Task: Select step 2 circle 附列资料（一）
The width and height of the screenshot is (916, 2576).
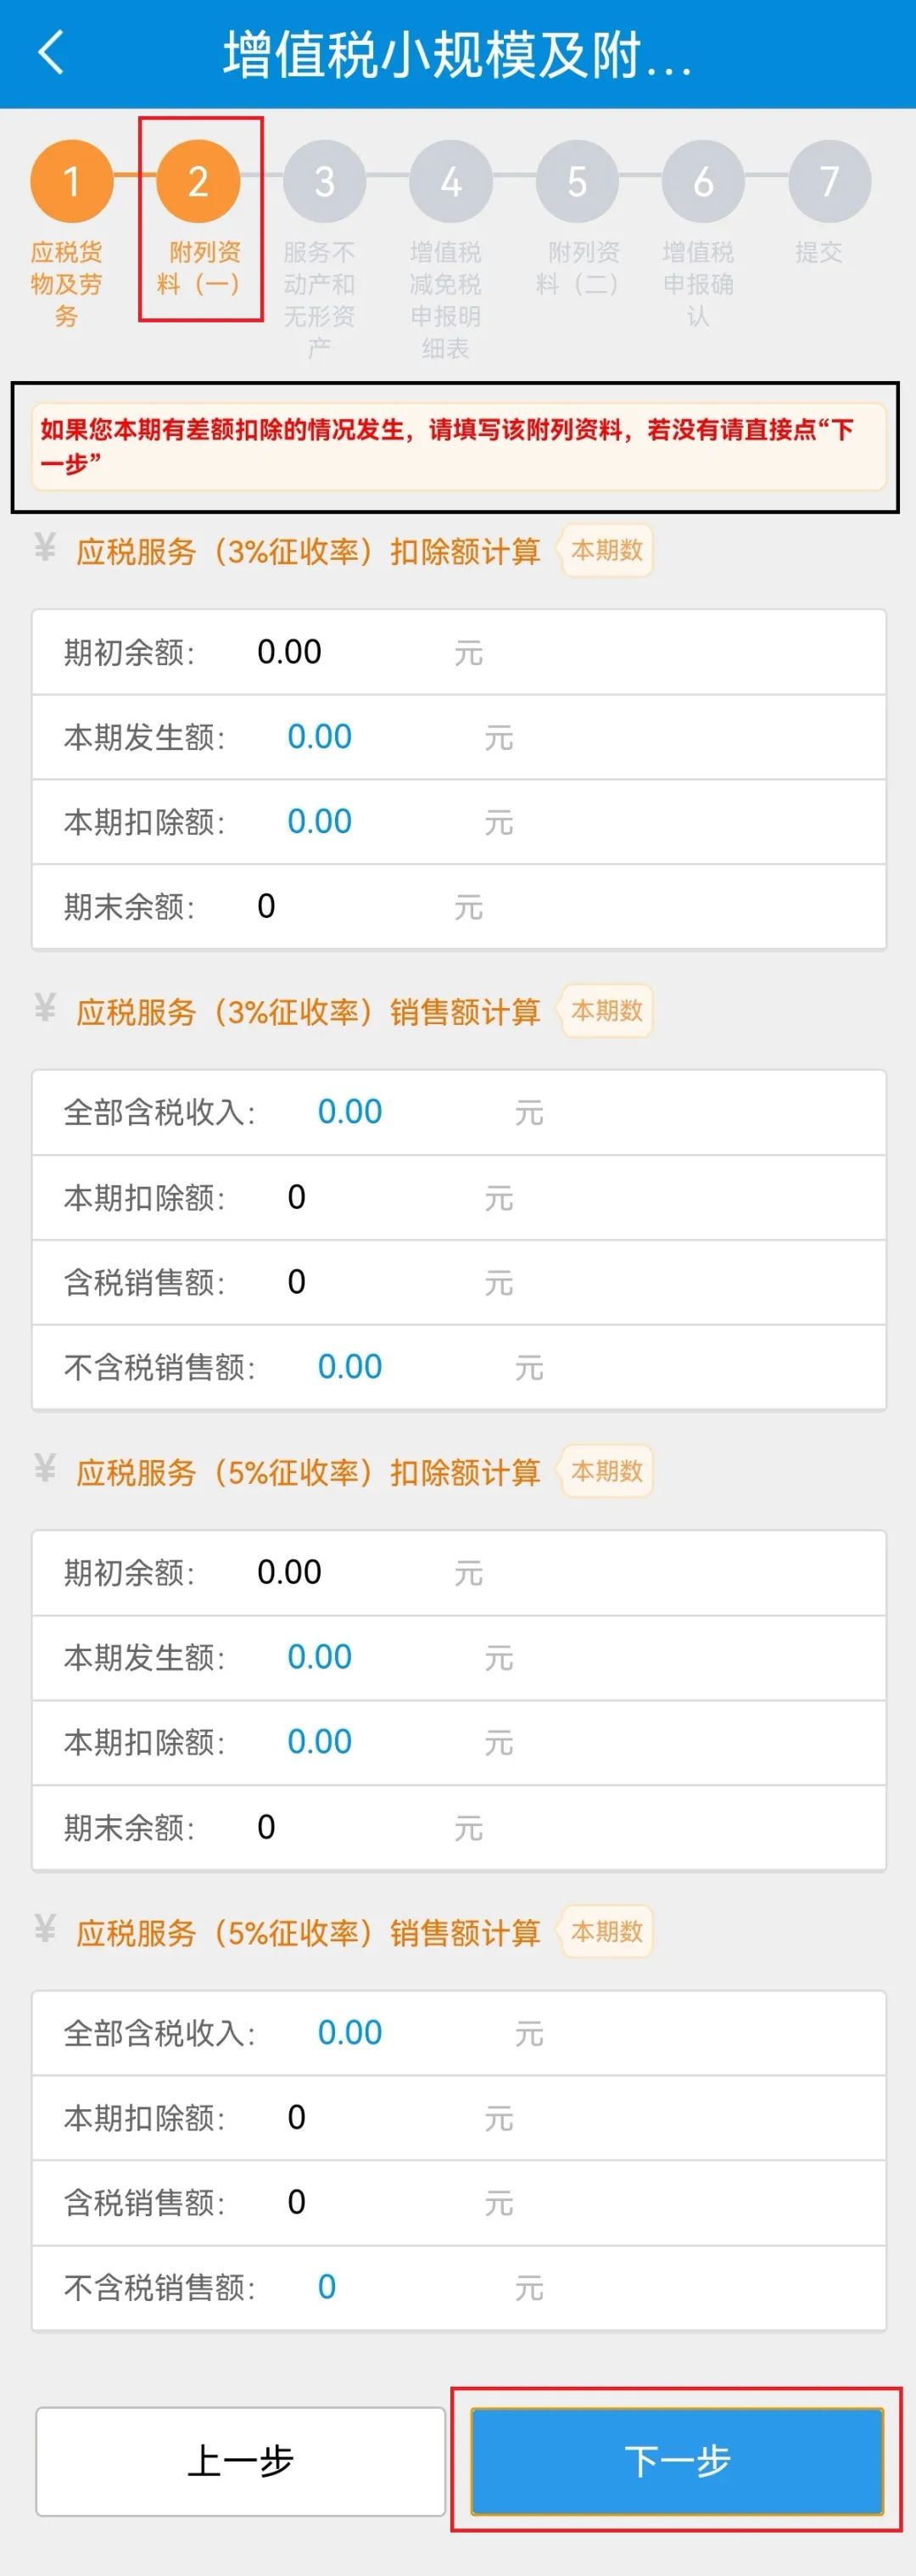Action: point(198,181)
